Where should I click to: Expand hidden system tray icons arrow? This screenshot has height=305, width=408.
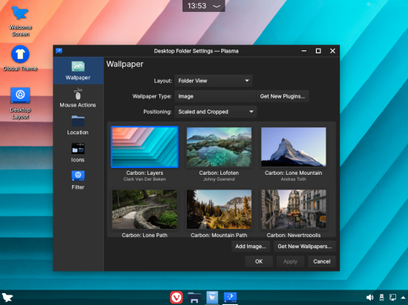point(404,298)
